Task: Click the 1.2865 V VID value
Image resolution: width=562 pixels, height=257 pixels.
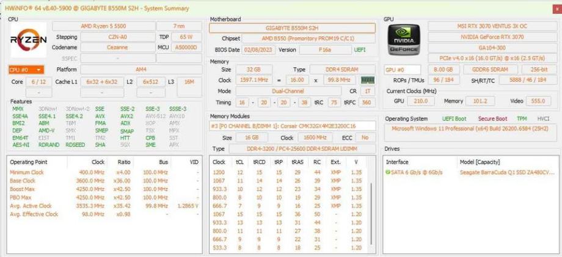Action: 188,206
